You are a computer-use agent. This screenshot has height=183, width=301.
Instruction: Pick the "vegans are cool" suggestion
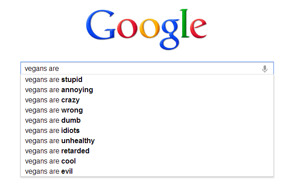pos(147,161)
